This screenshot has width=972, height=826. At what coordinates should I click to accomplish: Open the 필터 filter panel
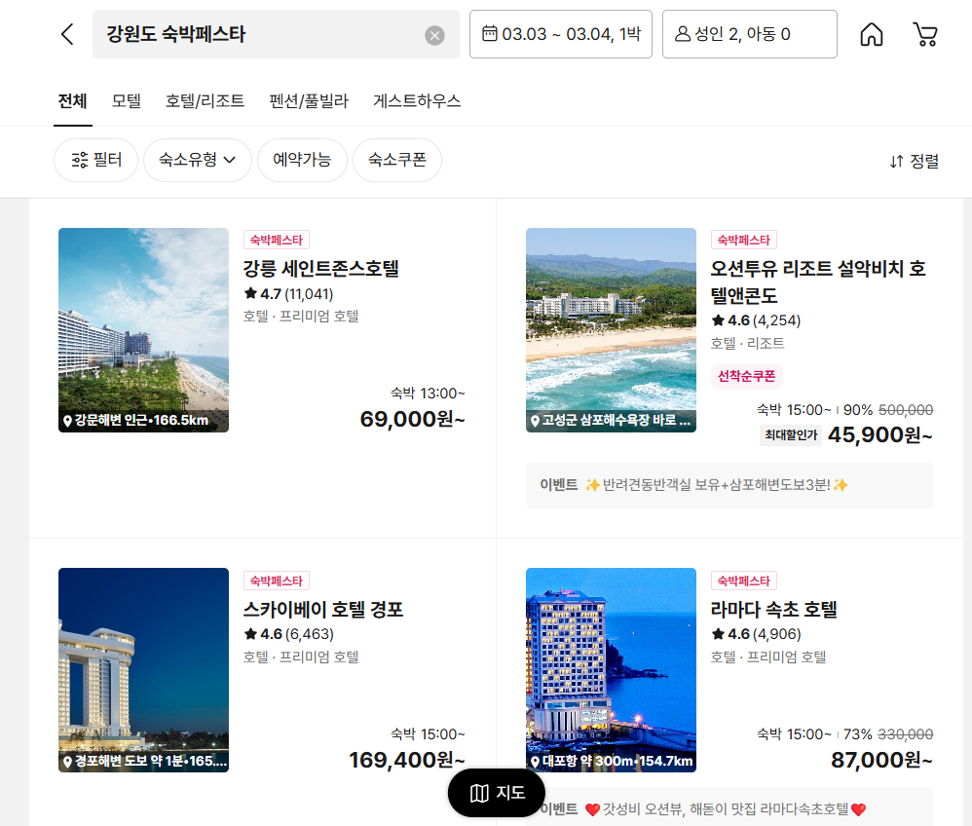click(95, 160)
